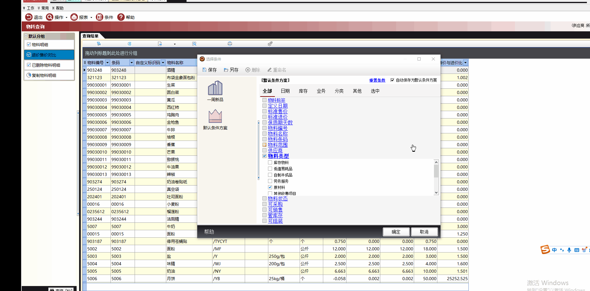The height and width of the screenshot is (291, 590).
Task: Check the 自制半成品 type checkbox
Action: click(270, 175)
